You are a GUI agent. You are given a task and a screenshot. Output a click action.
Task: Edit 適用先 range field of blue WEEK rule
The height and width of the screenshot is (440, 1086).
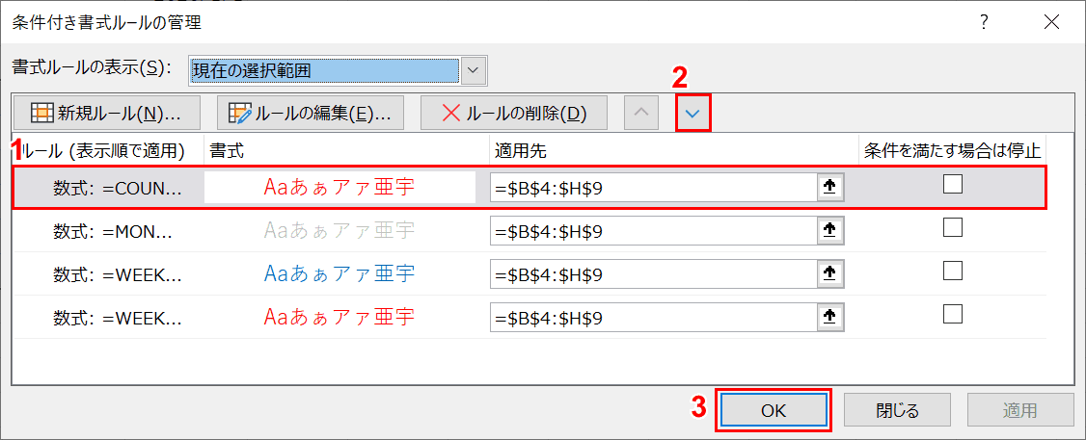click(x=653, y=274)
